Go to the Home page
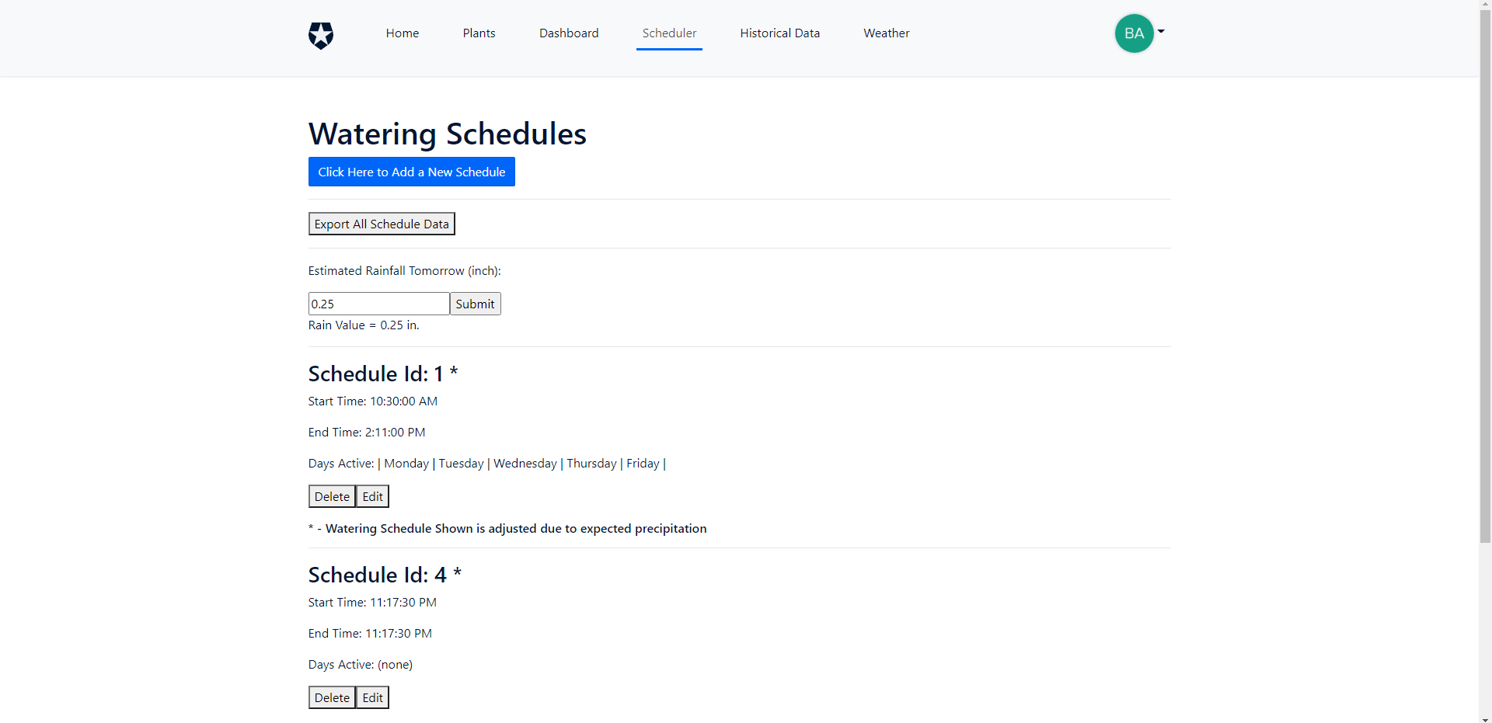 pyautogui.click(x=402, y=33)
